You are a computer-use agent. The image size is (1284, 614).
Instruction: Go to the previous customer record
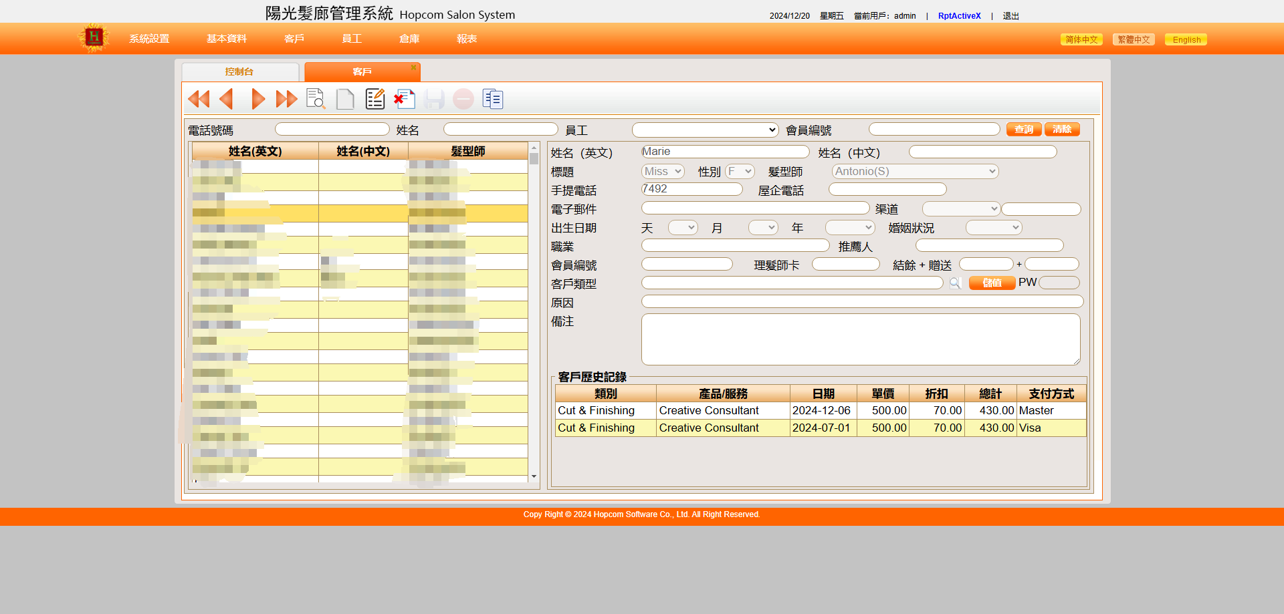(227, 100)
